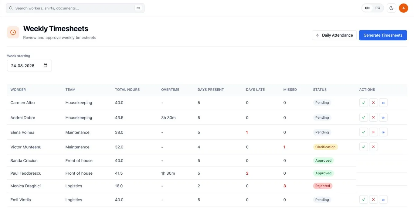The width and height of the screenshot is (414, 214).
Task: Click the TEAM column header
Action: [70, 90]
